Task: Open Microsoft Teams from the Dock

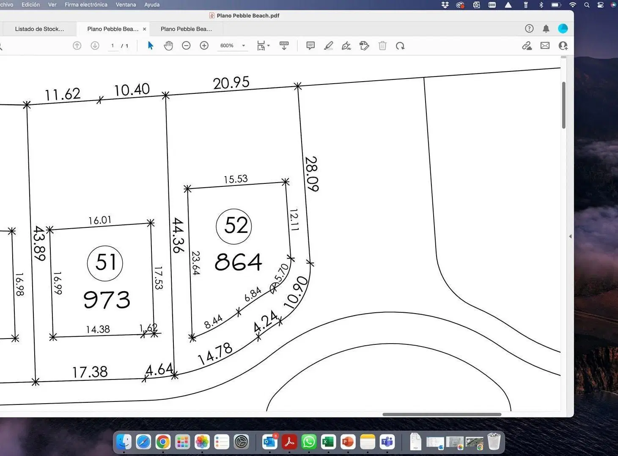Action: tap(387, 442)
